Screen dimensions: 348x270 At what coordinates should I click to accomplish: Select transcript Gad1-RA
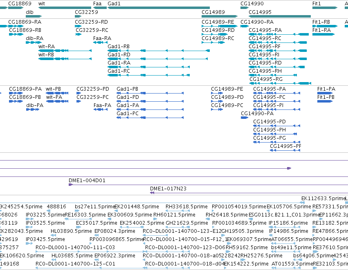[148, 67]
